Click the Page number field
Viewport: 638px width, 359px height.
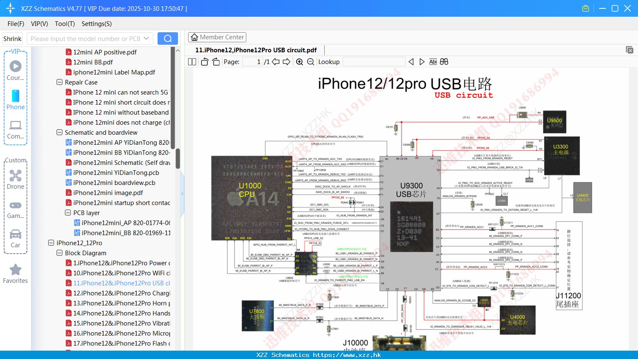[x=253, y=62]
